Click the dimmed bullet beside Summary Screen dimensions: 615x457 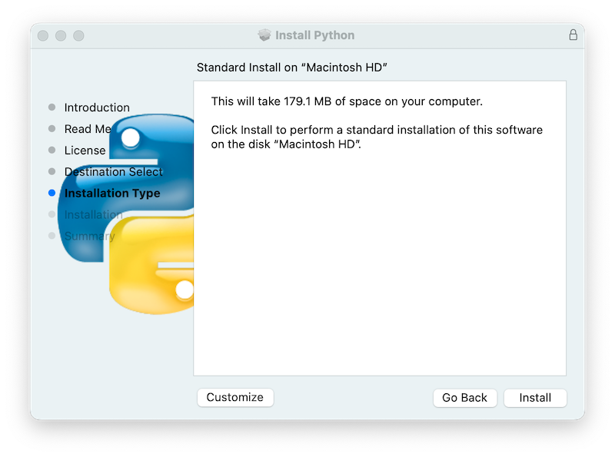52,236
